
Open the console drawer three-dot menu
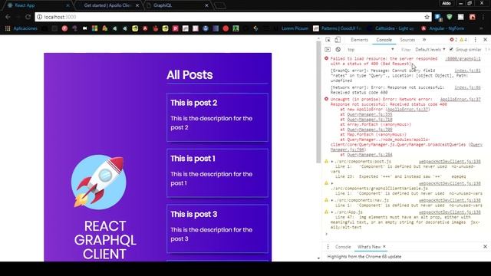(328, 247)
